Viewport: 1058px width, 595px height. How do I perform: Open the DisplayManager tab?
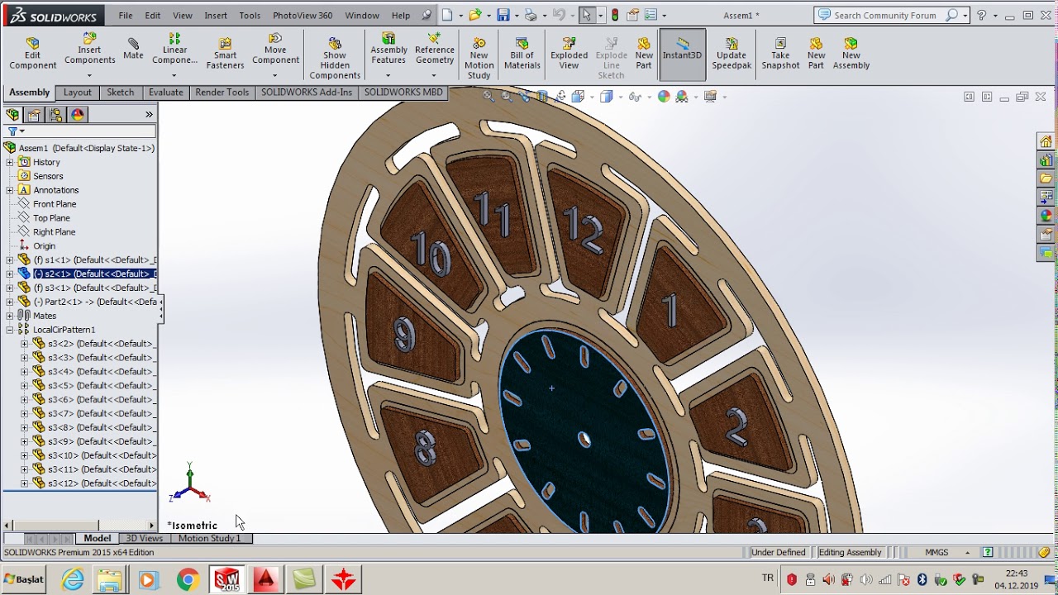tap(78, 115)
